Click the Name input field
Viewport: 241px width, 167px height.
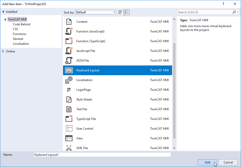coord(102,154)
